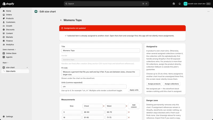Click the Measurements heading
The height and width of the screenshot is (120, 213).
point(68,99)
